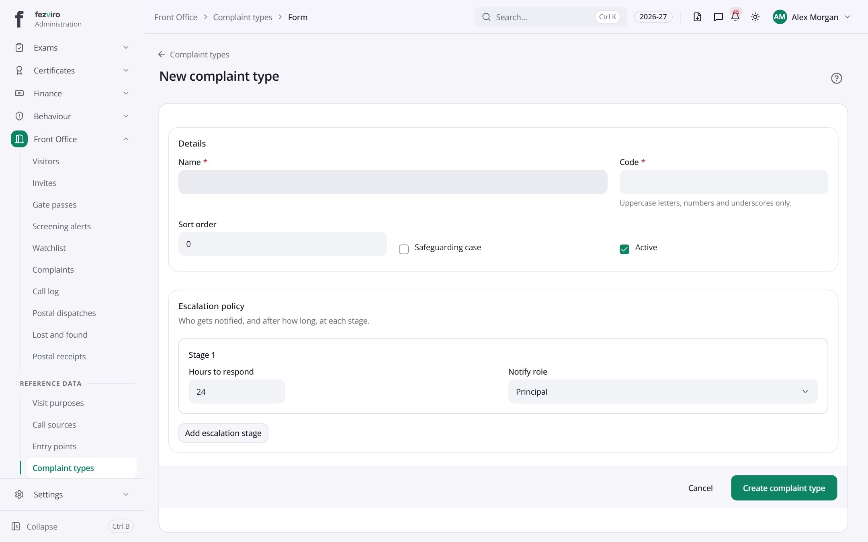Screen dimensions: 868x542
Task: Open Postal dispatches page
Action: tap(64, 313)
